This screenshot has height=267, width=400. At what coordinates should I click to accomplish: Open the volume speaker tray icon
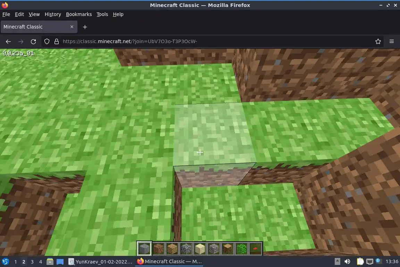tap(347, 261)
